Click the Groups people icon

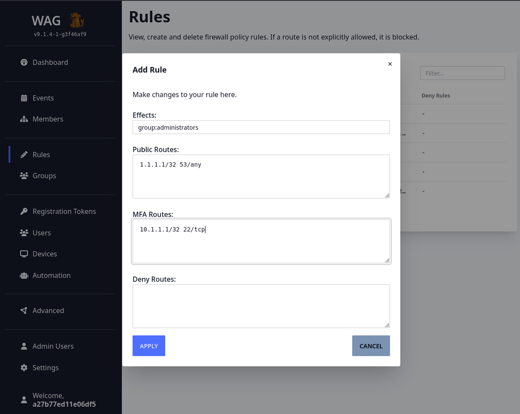[x=24, y=176]
